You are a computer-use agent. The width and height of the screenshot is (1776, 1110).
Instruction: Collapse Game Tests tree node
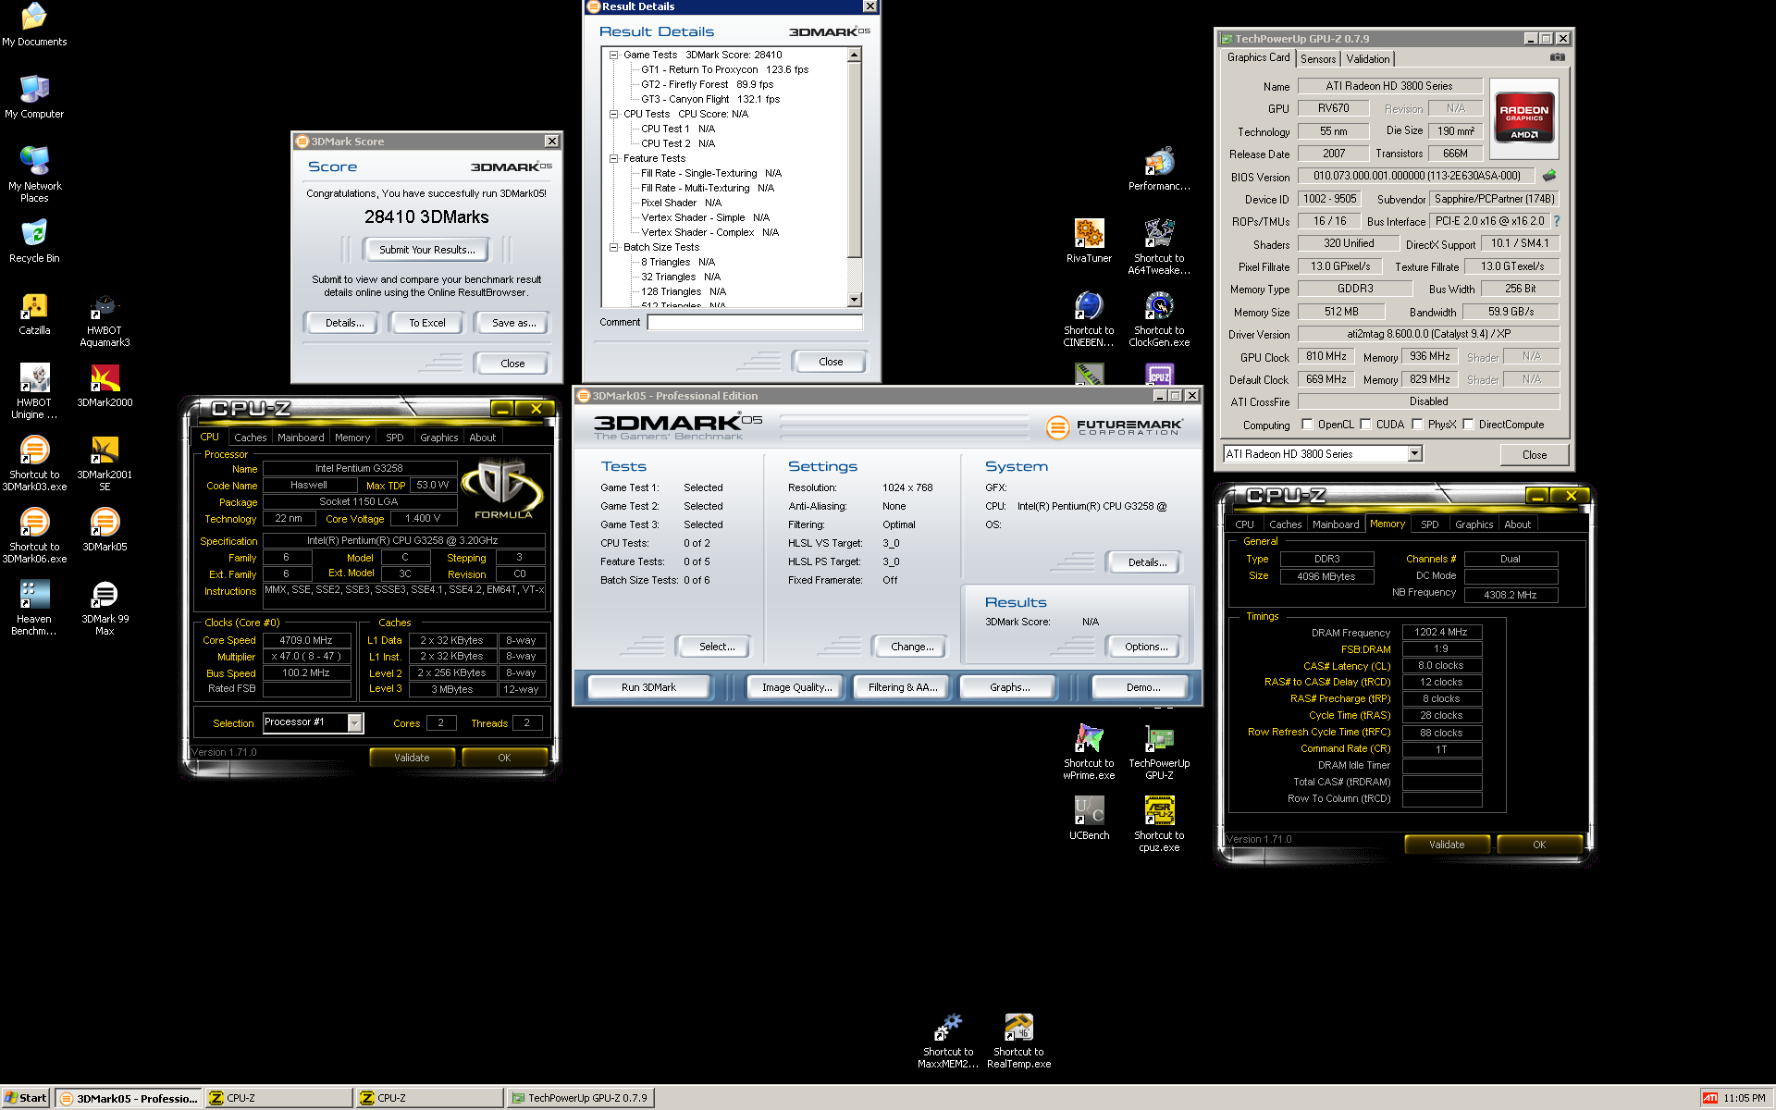click(613, 55)
